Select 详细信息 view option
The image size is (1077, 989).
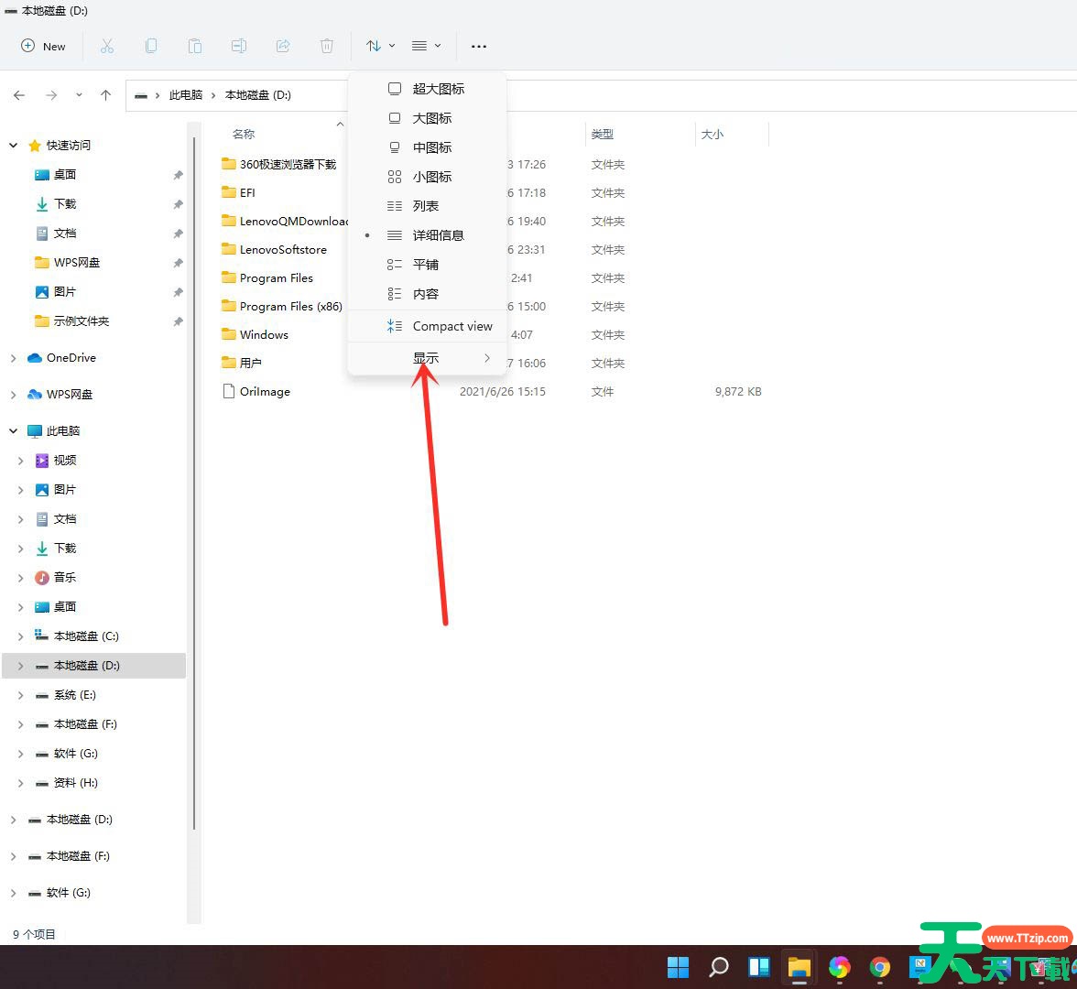click(x=427, y=235)
